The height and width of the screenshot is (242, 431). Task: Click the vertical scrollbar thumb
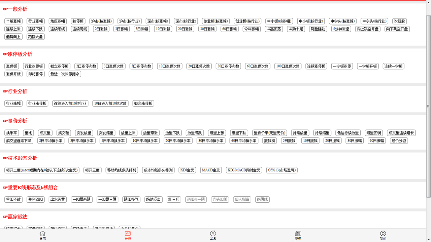click(x=428, y=106)
